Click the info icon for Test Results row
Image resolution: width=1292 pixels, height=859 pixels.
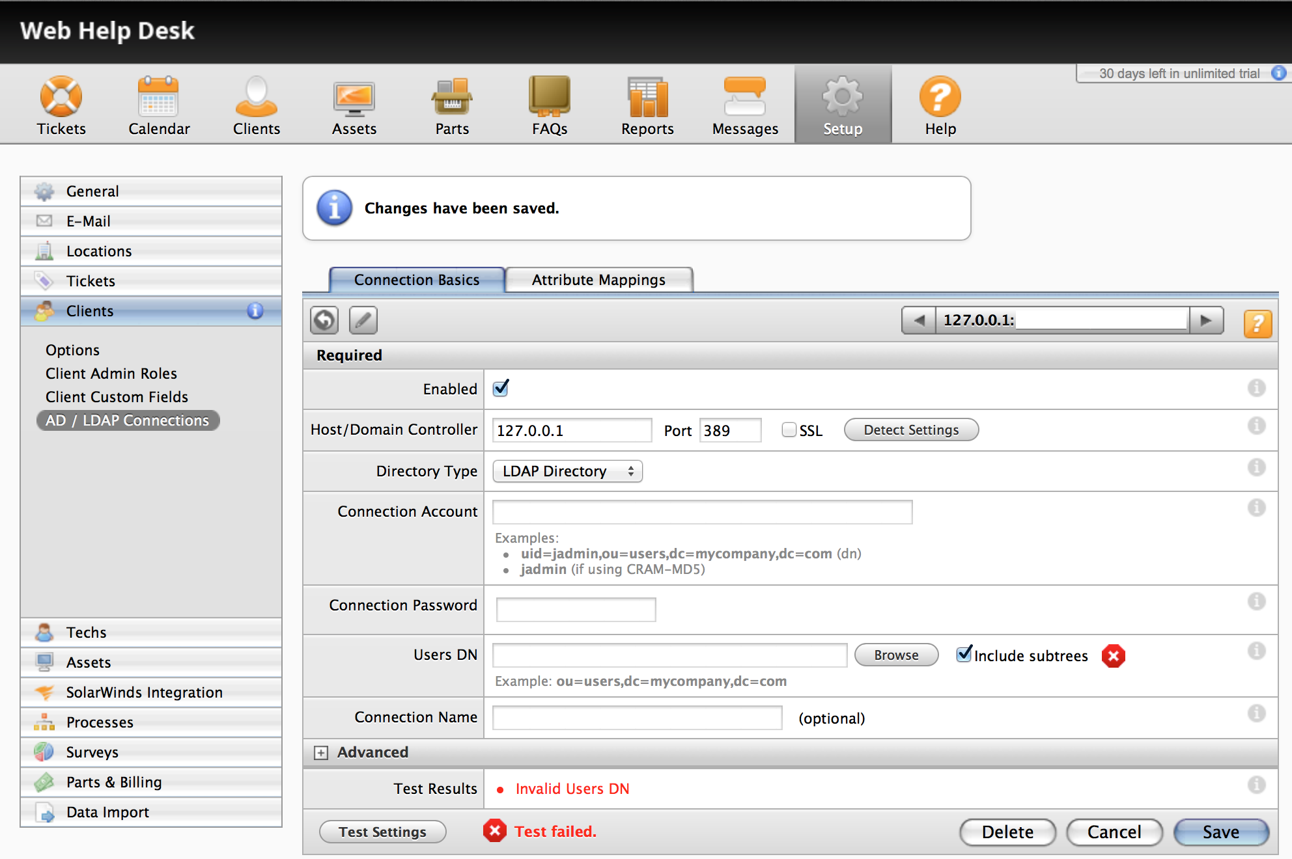pos(1257,785)
